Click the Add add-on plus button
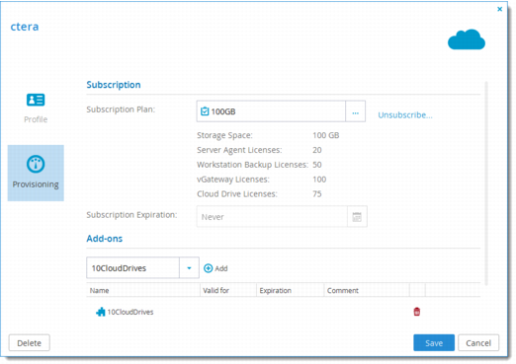516x364 pixels. pos(215,268)
